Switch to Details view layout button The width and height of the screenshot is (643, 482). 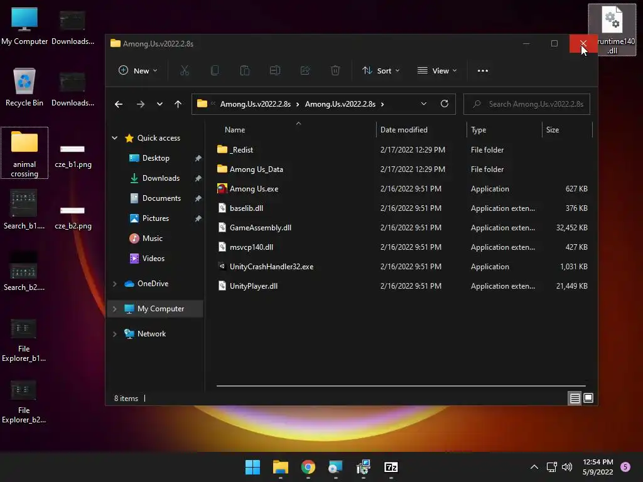(575, 398)
